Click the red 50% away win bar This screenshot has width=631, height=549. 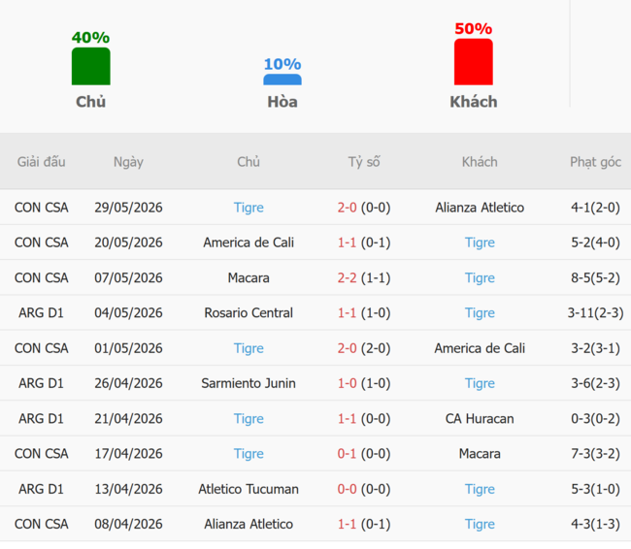(474, 62)
